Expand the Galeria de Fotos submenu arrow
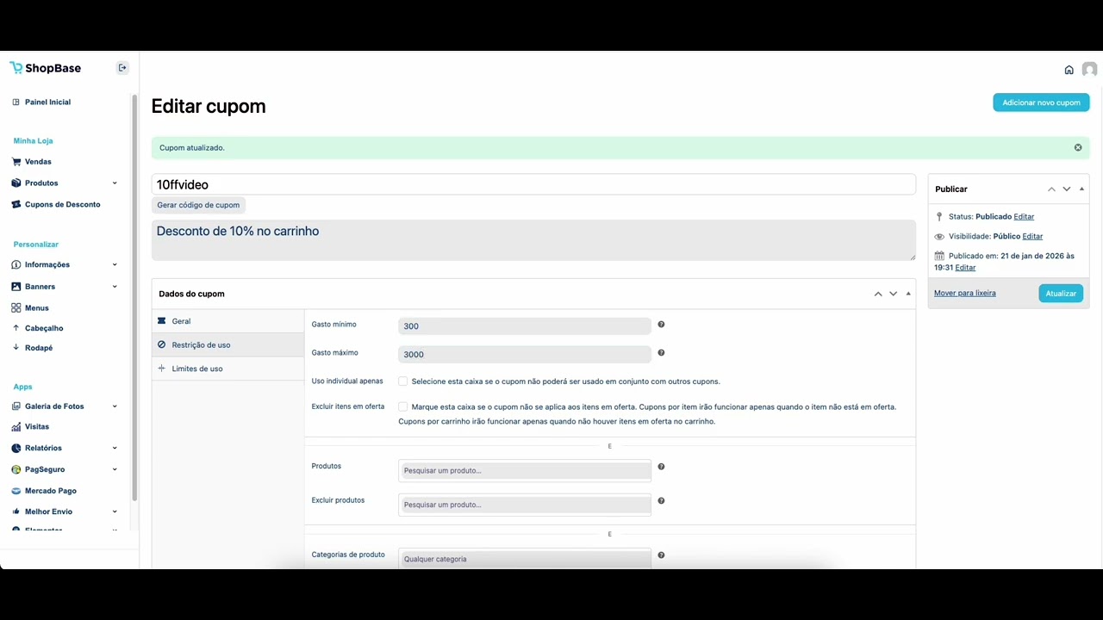 (115, 406)
